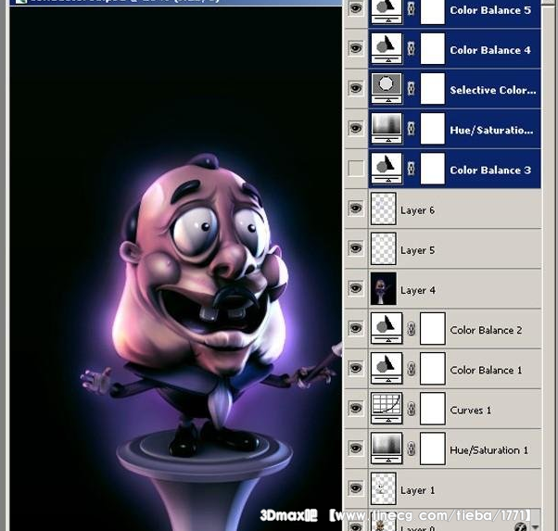Viewport: 558px width, 531px height.
Task: Select the layer named Selective Color...
Action: coord(492,90)
